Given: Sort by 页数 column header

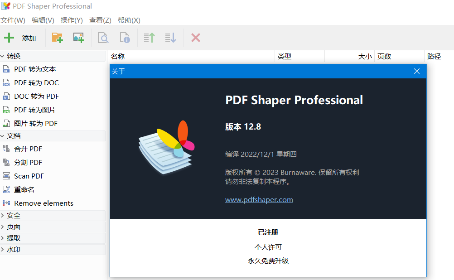Looking at the screenshot, I should (x=400, y=57).
